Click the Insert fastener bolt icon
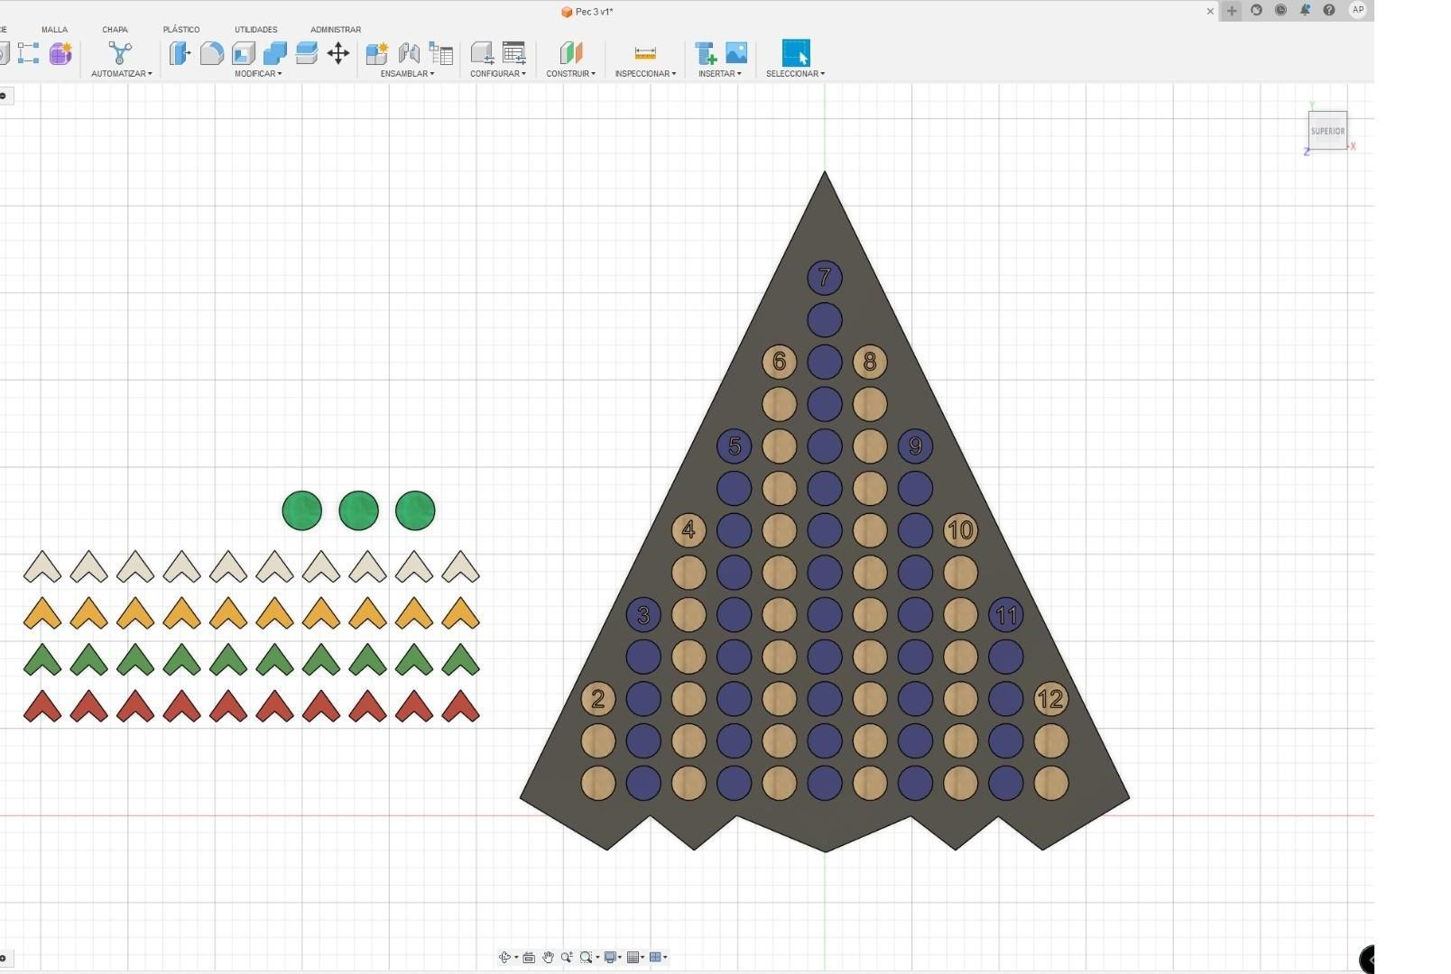This screenshot has width=1451, height=974. [706, 53]
